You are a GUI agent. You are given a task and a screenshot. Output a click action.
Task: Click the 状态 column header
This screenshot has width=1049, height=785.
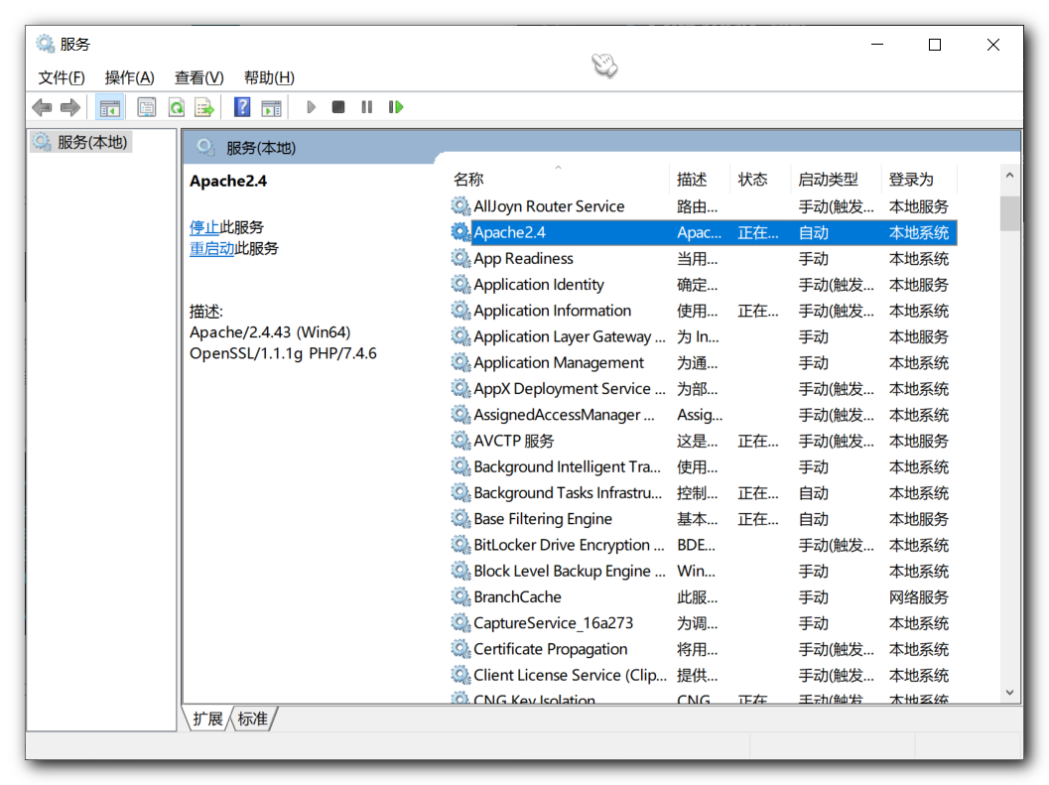(753, 180)
